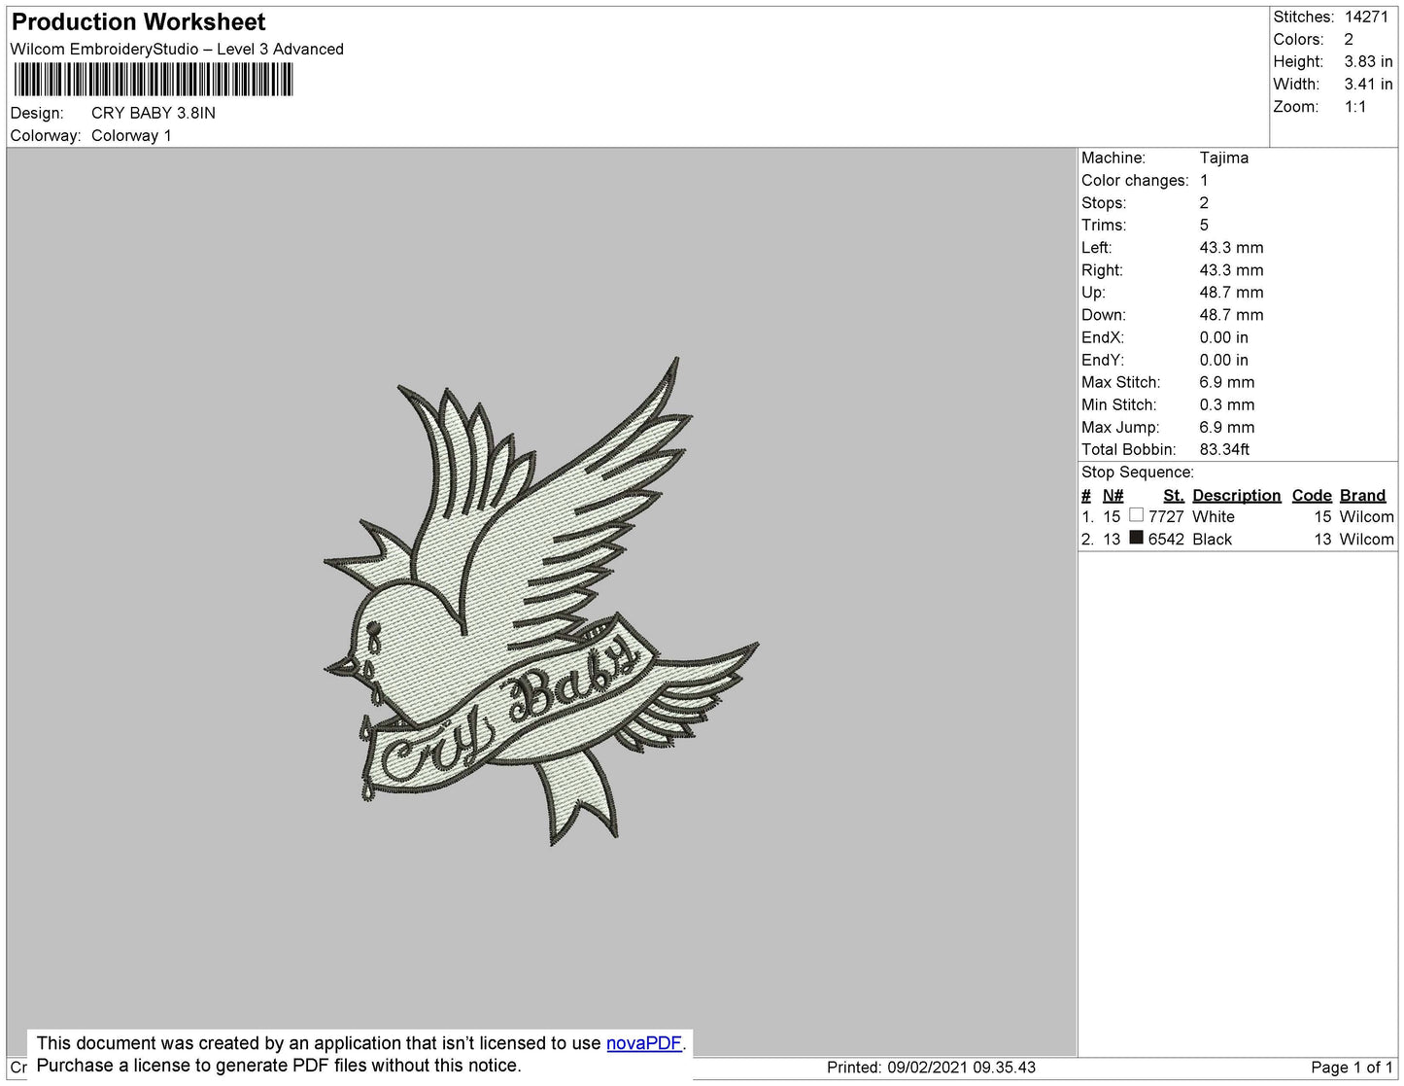This screenshot has width=1404, height=1086.
Task: Select the barcode under the worksheet title
Action: (153, 79)
